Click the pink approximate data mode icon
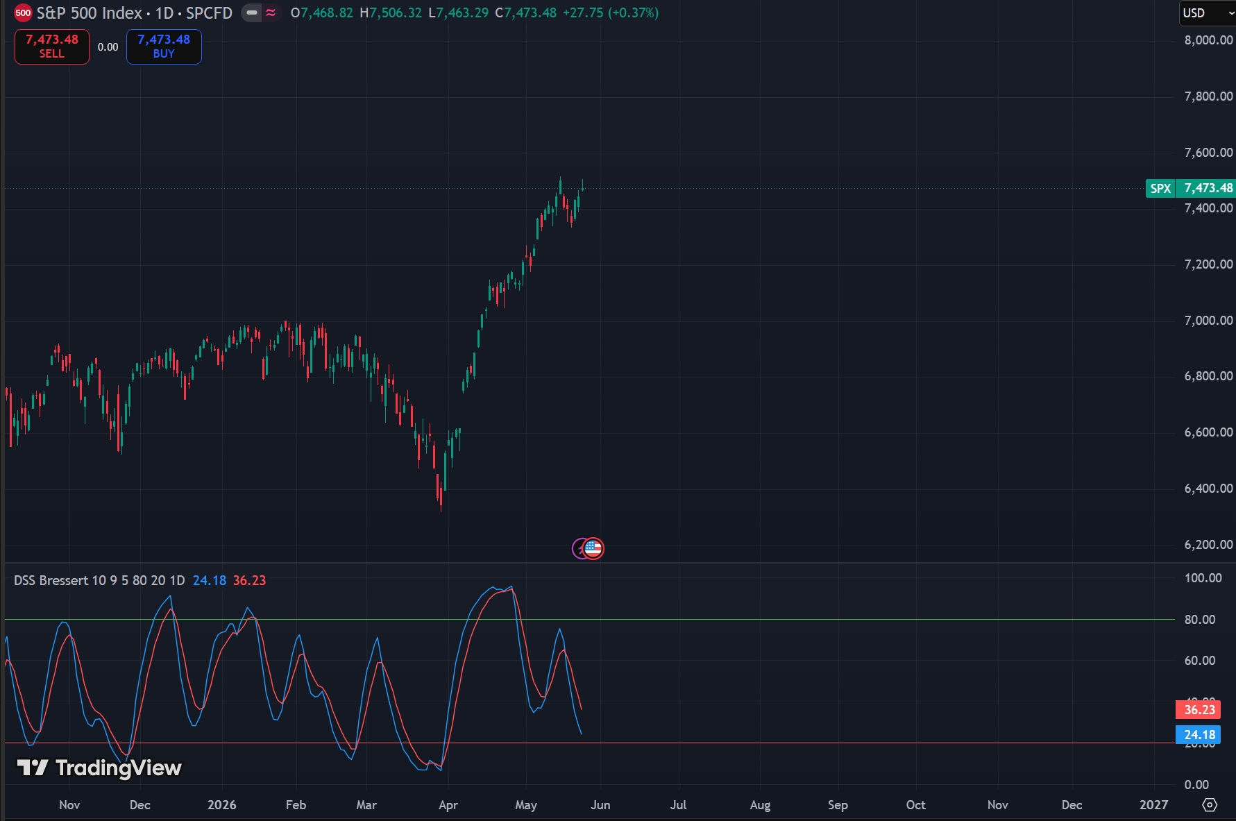 [x=271, y=12]
